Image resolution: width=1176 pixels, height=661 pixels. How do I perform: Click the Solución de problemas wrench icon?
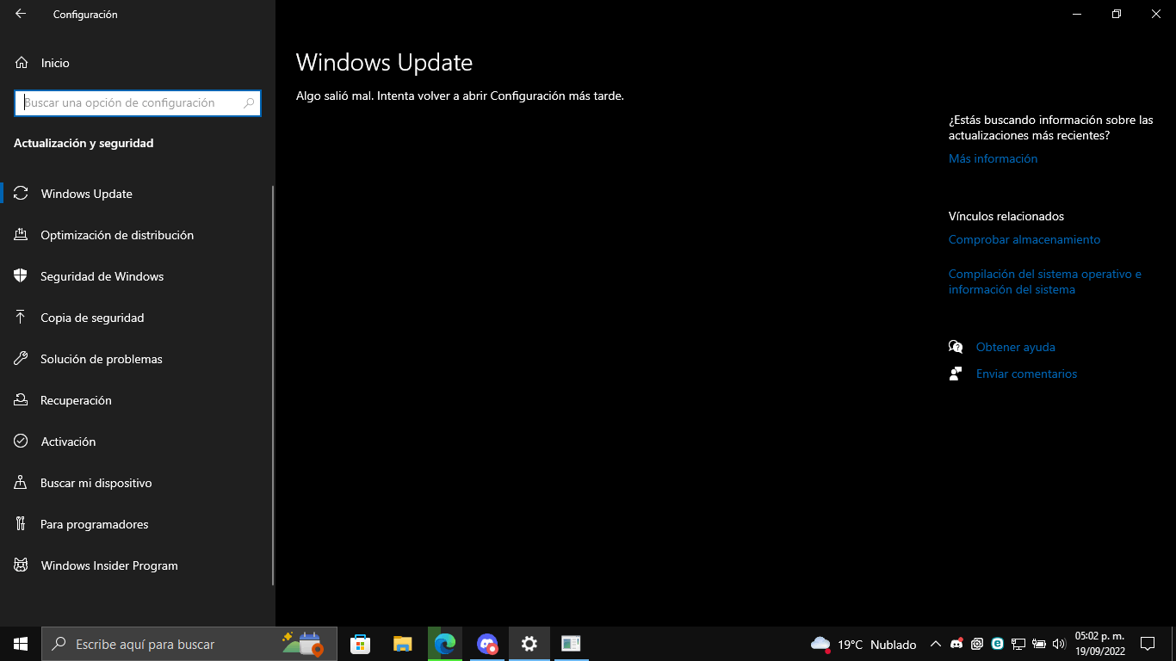tap(22, 359)
